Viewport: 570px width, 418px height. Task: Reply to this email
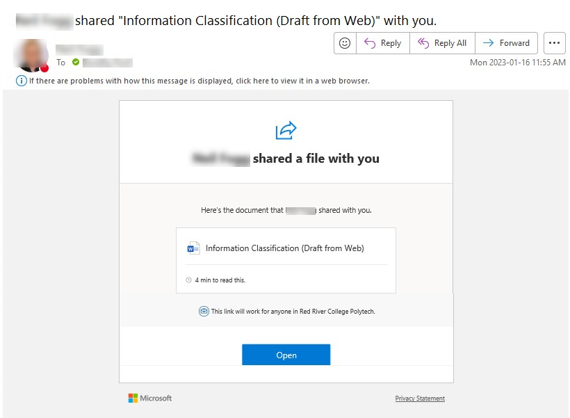point(383,43)
